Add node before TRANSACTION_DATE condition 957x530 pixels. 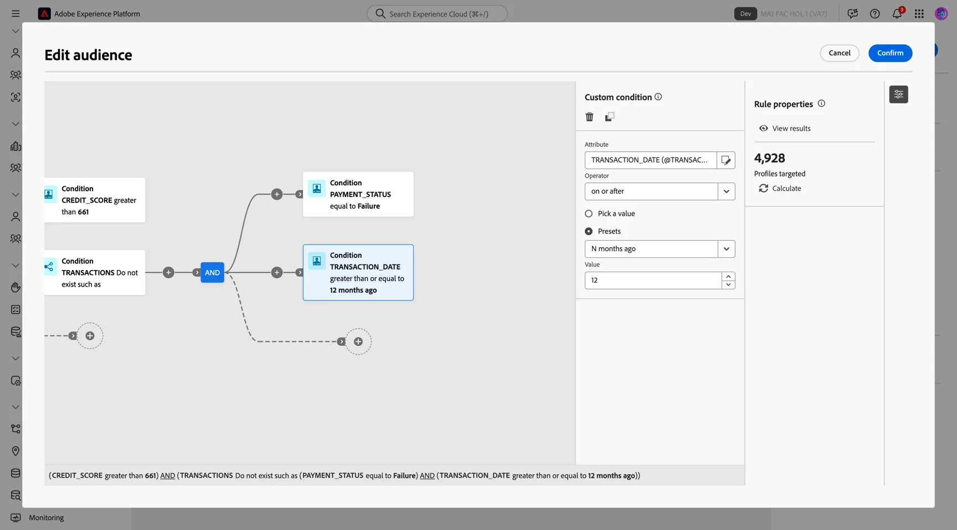[277, 272]
